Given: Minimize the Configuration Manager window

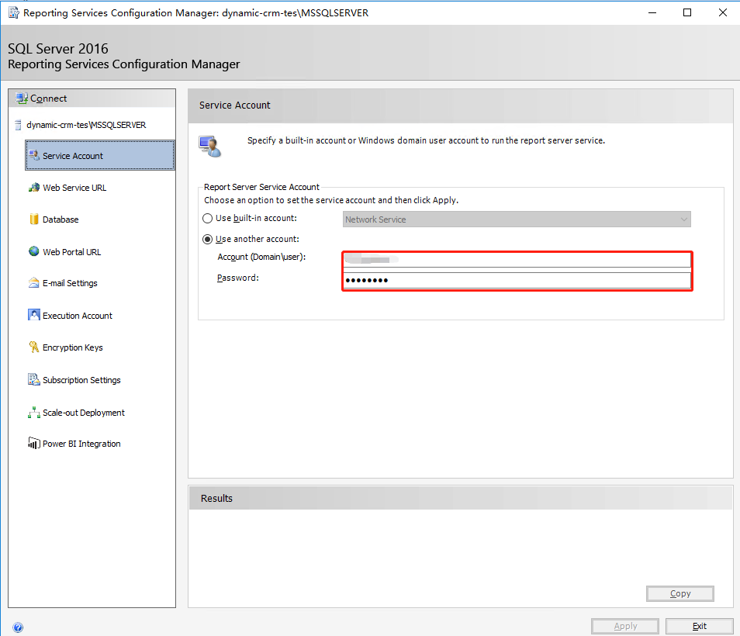Looking at the screenshot, I should (652, 12).
